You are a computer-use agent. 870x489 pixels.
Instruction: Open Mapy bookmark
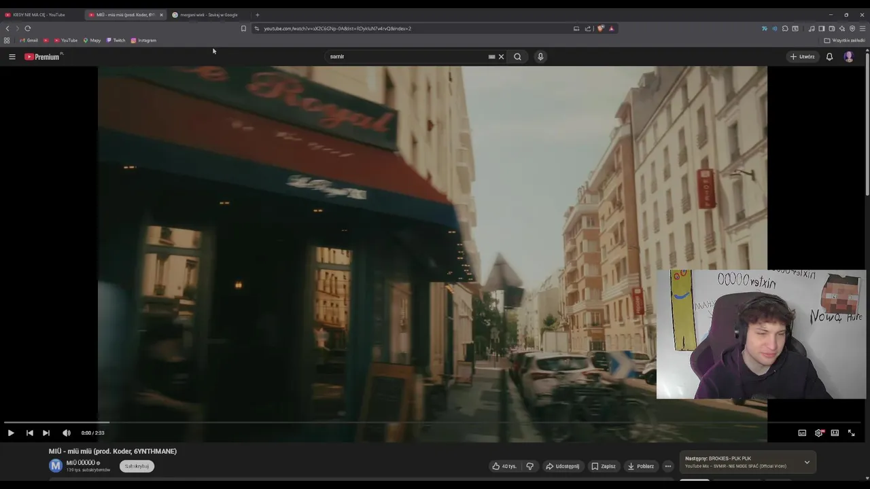(92, 40)
